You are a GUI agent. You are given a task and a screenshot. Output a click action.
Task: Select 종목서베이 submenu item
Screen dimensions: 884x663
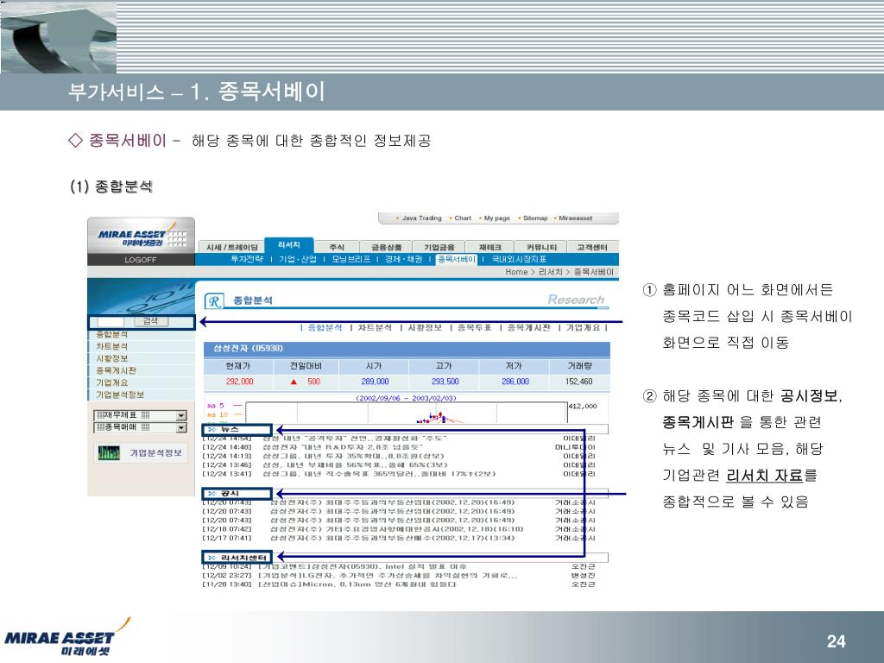(x=457, y=259)
